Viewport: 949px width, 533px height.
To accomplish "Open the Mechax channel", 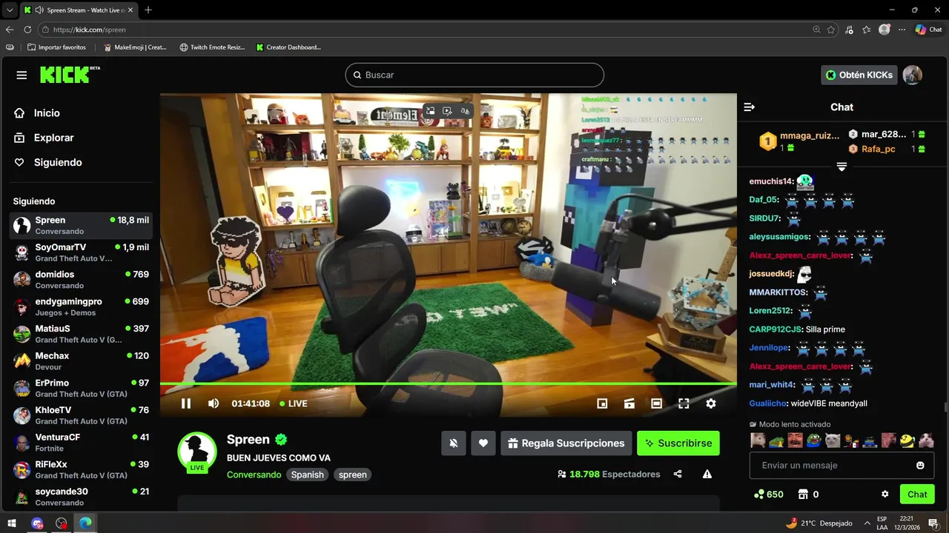I will click(81, 361).
